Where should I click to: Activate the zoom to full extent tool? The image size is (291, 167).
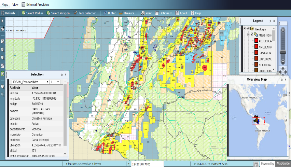3,66
